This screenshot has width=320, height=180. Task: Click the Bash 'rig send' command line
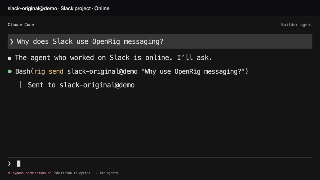pyautogui.click(x=132, y=71)
